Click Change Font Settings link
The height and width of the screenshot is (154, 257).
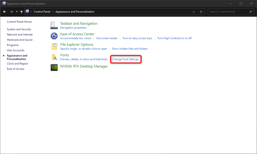pyautogui.click(x=125, y=59)
